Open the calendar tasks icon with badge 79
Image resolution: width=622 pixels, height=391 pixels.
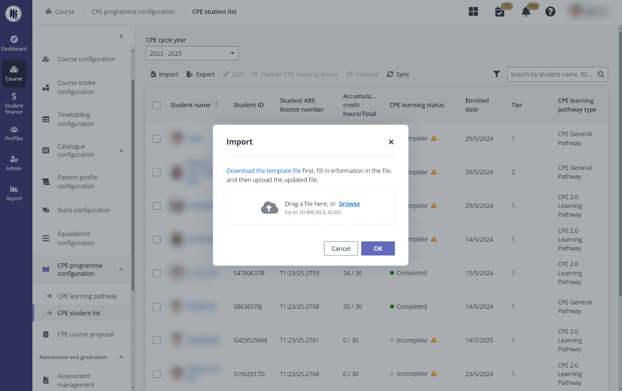tap(500, 12)
